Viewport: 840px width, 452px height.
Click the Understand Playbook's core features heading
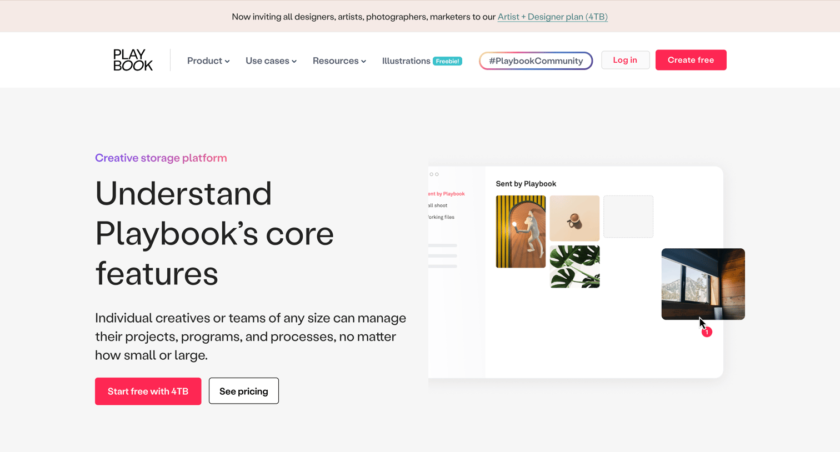click(214, 233)
